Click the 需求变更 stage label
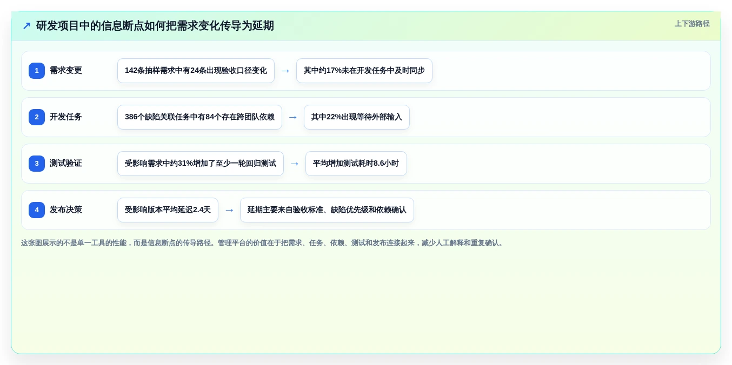Screen dimensions: 732x365 pyautogui.click(x=66, y=71)
